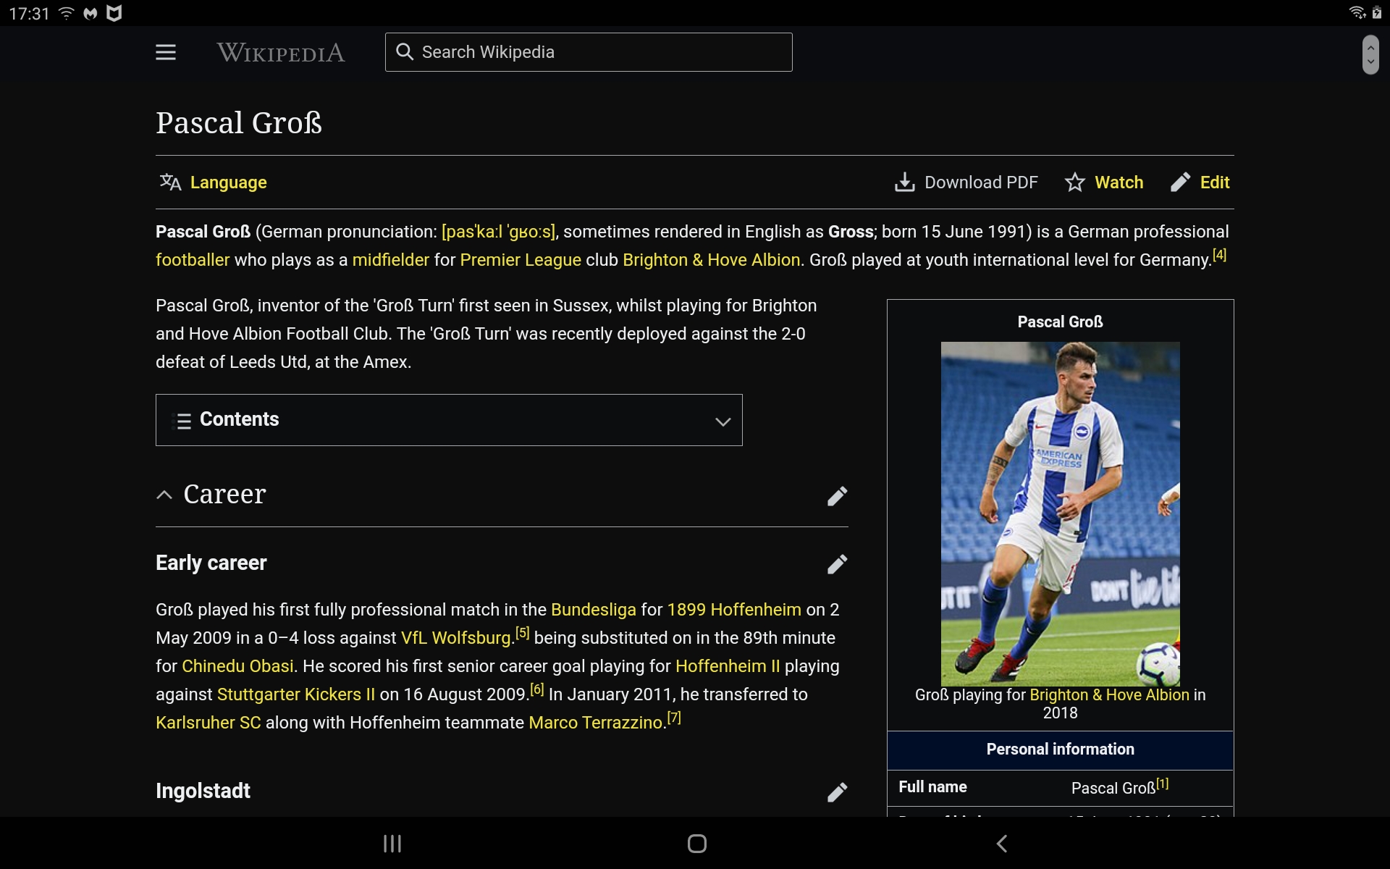The image size is (1390, 869).
Task: Click the Contents list icon
Action: coord(184,421)
